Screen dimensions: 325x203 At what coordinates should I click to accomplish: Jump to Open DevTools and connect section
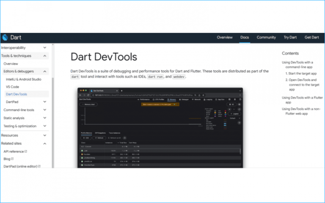coord(303,85)
